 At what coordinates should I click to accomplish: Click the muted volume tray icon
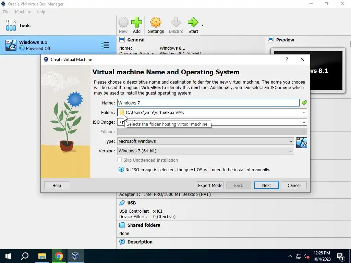click(306, 256)
